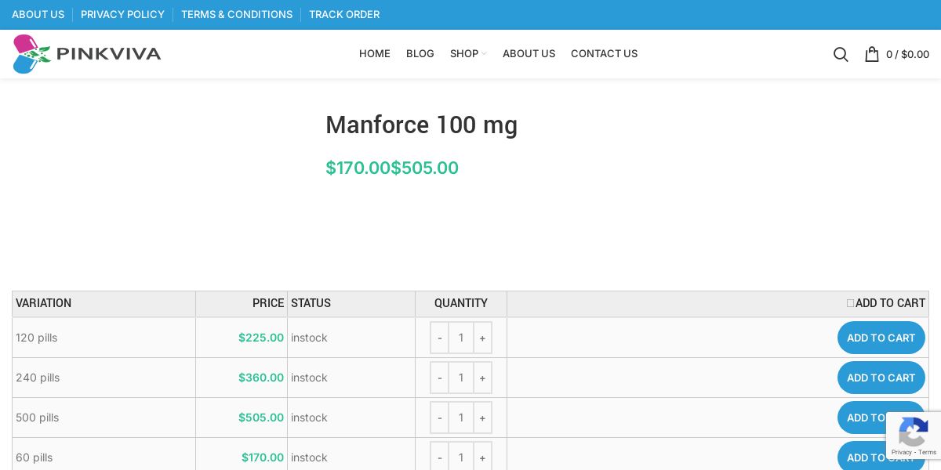
Task: Open Contact Us in main navigation
Action: tap(604, 54)
